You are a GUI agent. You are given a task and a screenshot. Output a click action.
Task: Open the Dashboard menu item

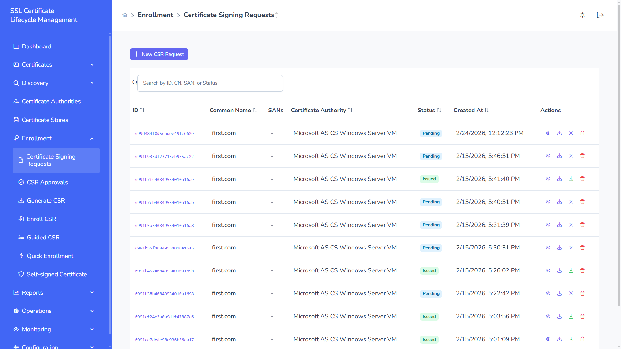click(37, 46)
